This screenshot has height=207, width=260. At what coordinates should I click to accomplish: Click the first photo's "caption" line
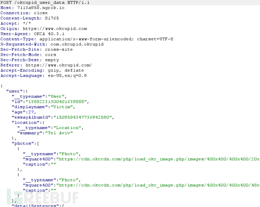coord(40,164)
